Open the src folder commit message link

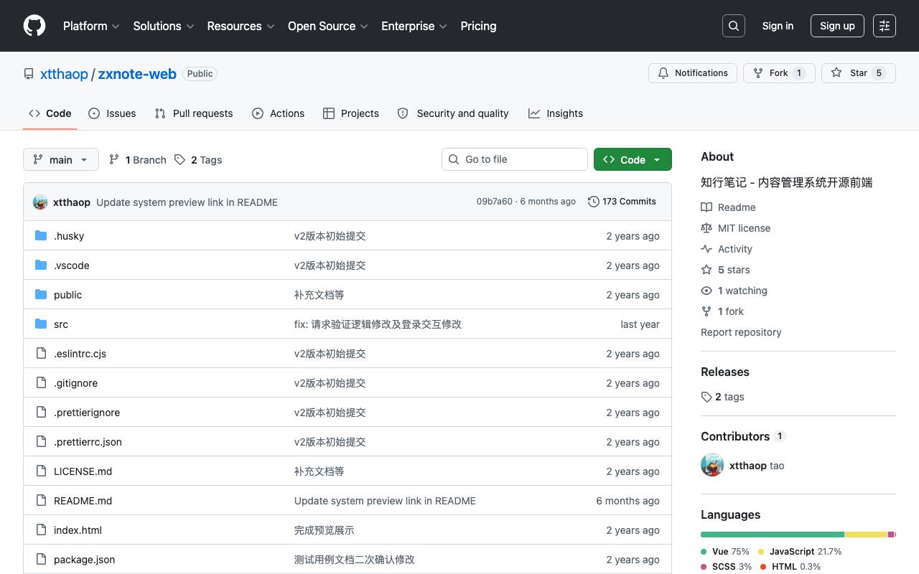(378, 324)
